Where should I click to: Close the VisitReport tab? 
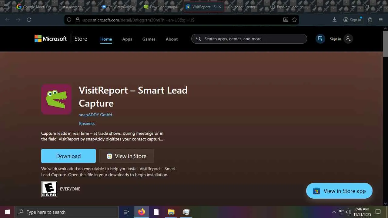220,7
